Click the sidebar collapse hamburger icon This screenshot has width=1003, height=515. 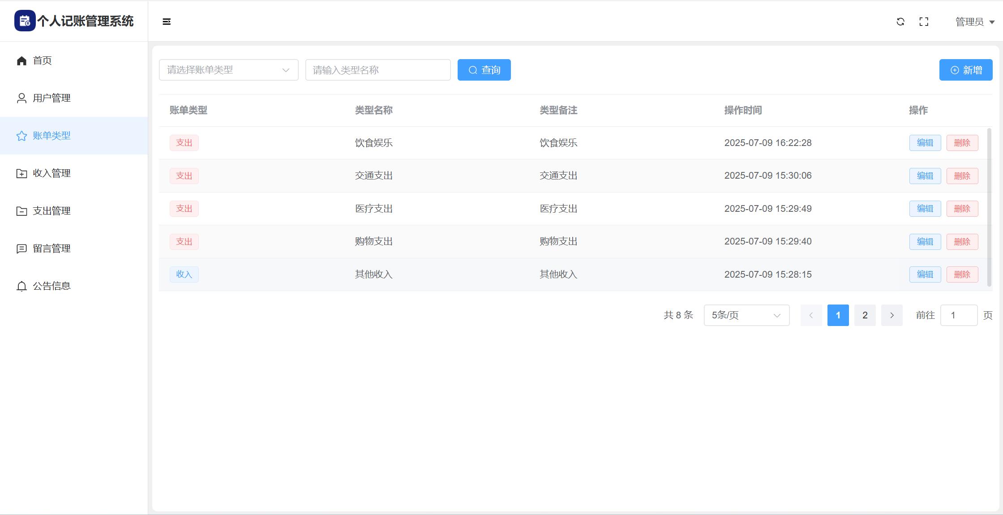pos(167,21)
